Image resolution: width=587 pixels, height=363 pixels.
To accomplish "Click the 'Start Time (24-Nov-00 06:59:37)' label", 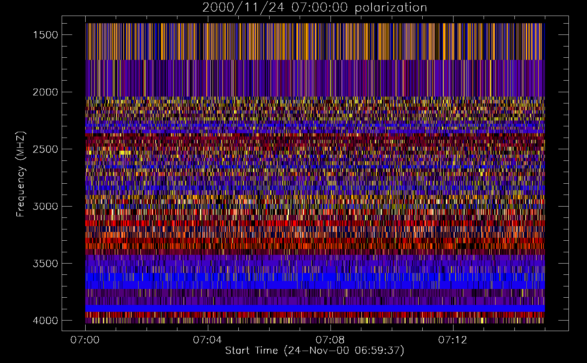I will 315,351.
